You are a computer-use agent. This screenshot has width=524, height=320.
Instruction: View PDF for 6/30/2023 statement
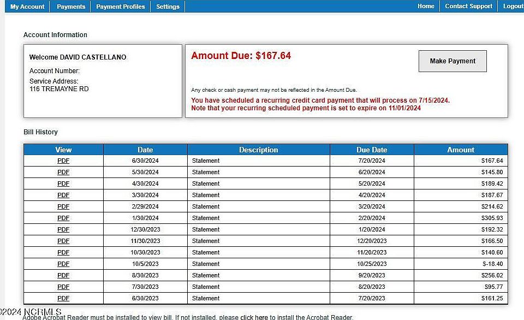coord(63,298)
